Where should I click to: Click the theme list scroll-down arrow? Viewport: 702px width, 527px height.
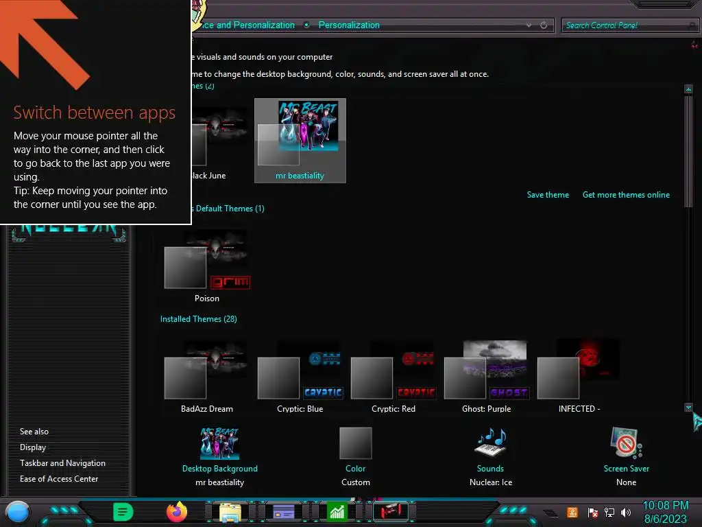(x=688, y=407)
